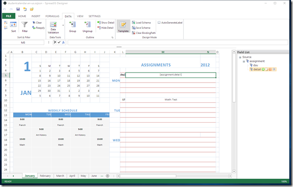Screen dimensions: 293x187
Task: Click Save Schema
Action: coord(141,28)
